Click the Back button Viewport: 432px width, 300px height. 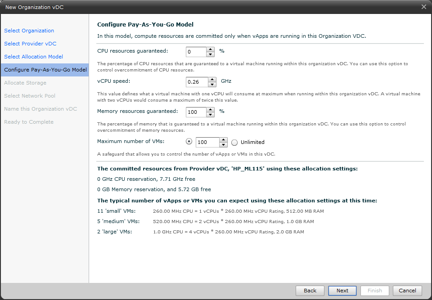click(310, 291)
